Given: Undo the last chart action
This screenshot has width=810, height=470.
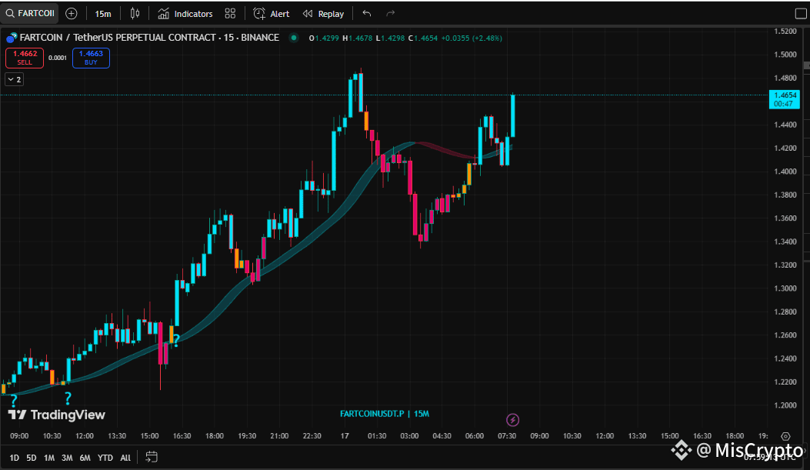Looking at the screenshot, I should 367,13.
